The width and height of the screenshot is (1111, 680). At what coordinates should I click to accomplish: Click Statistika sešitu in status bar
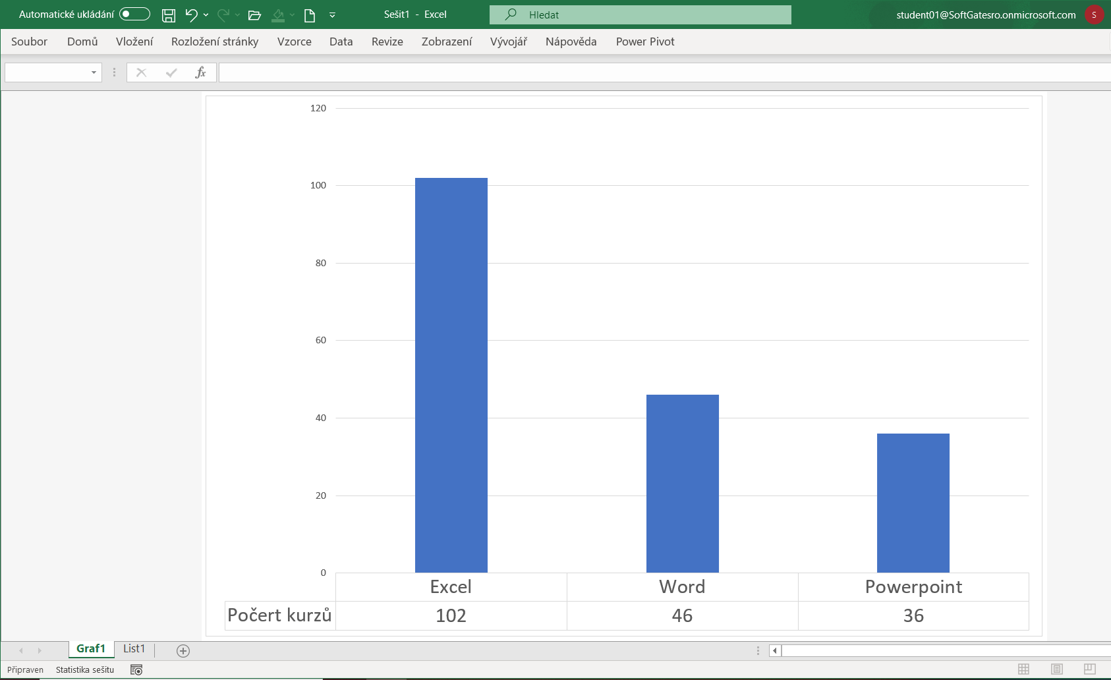pyautogui.click(x=85, y=669)
